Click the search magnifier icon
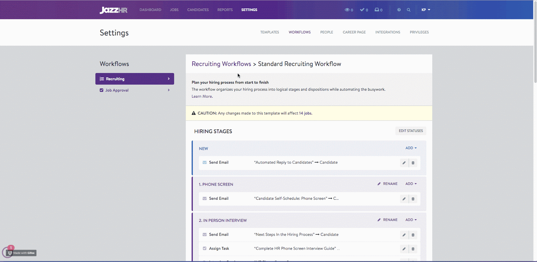 coord(408,10)
